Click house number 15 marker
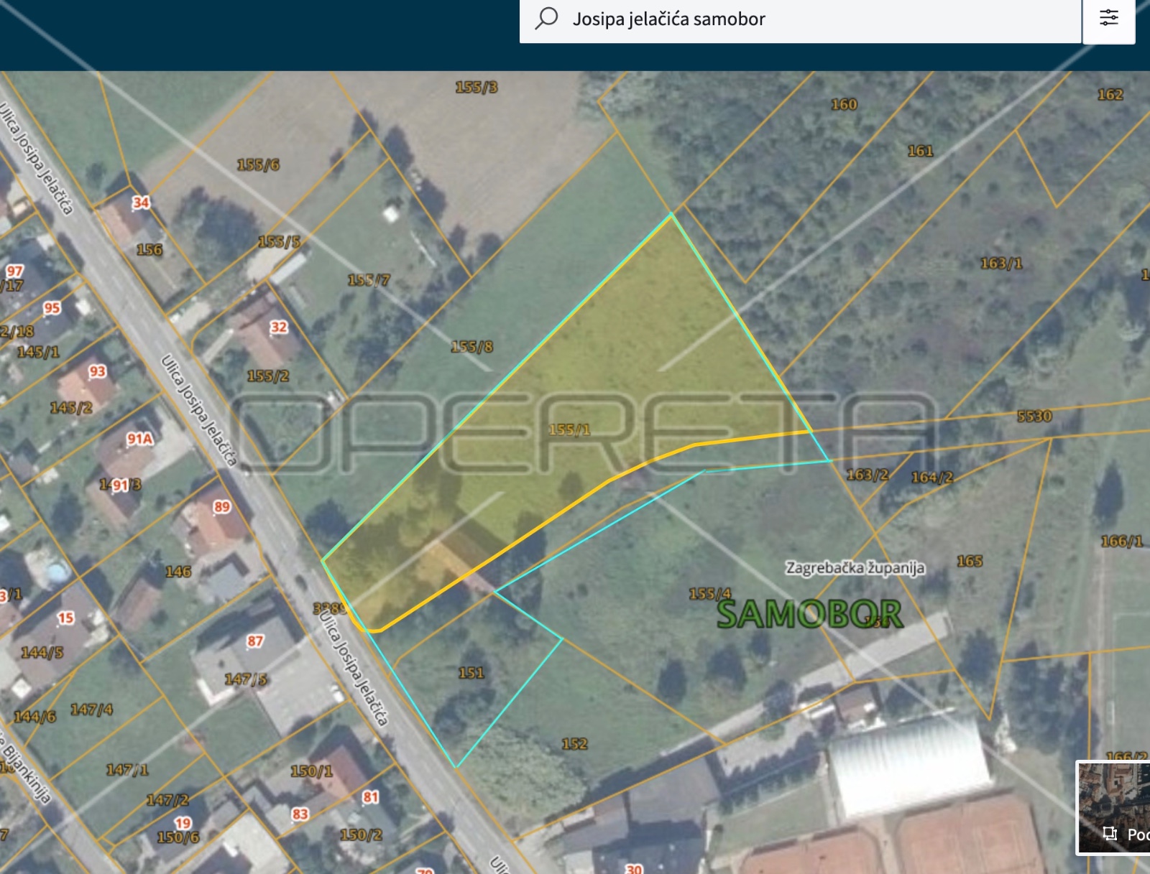Viewport: 1150px width, 874px height. (x=66, y=618)
